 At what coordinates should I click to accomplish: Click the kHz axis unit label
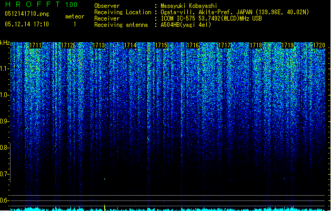tap(5, 43)
